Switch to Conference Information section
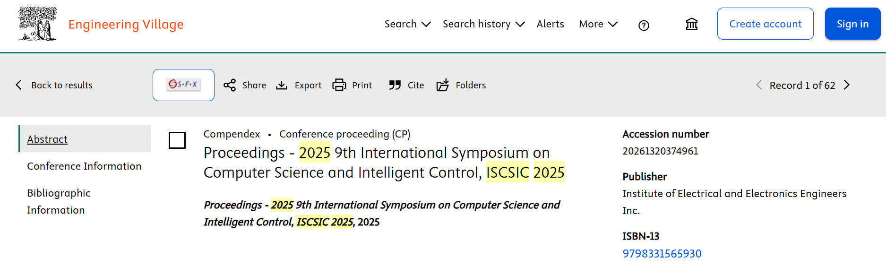 [x=84, y=166]
